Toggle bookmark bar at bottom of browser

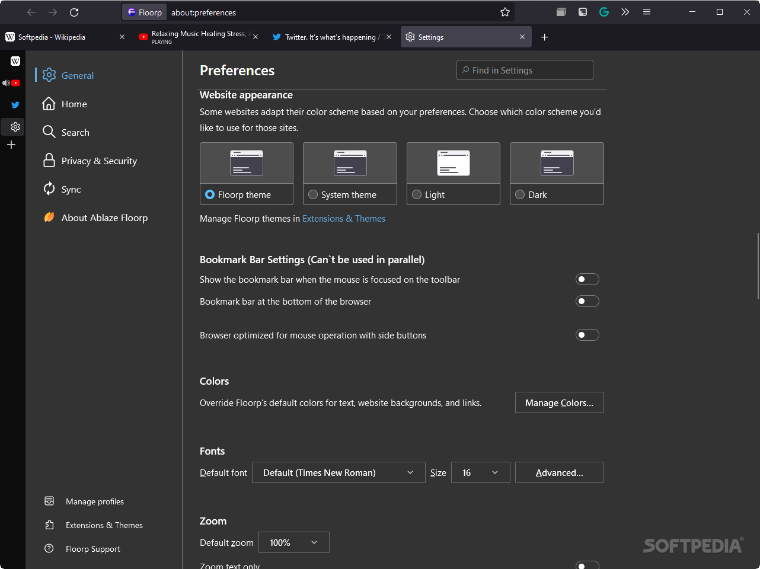click(587, 301)
